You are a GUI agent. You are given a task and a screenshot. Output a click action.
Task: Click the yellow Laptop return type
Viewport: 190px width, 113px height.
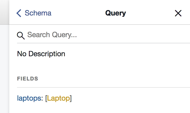pyautogui.click(x=58, y=98)
